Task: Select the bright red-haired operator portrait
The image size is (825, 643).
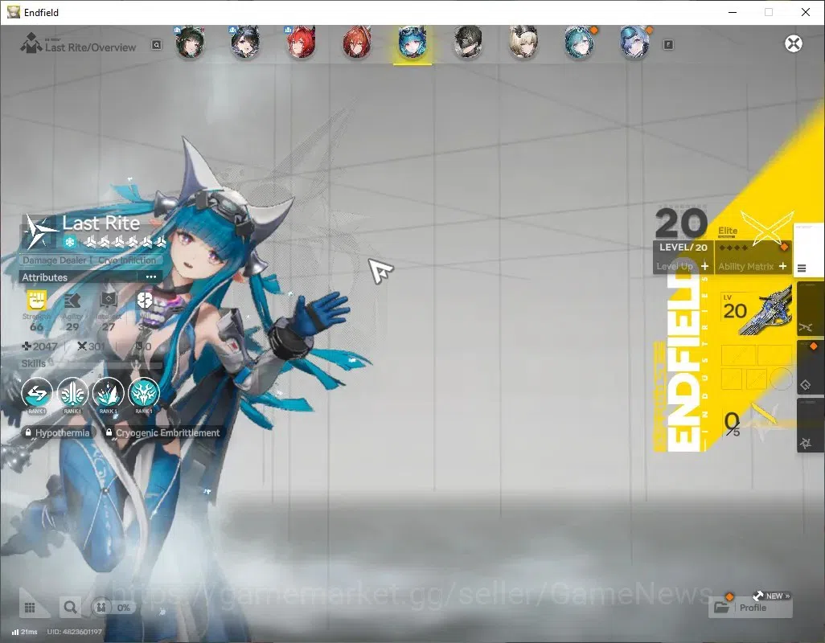Action: point(301,43)
